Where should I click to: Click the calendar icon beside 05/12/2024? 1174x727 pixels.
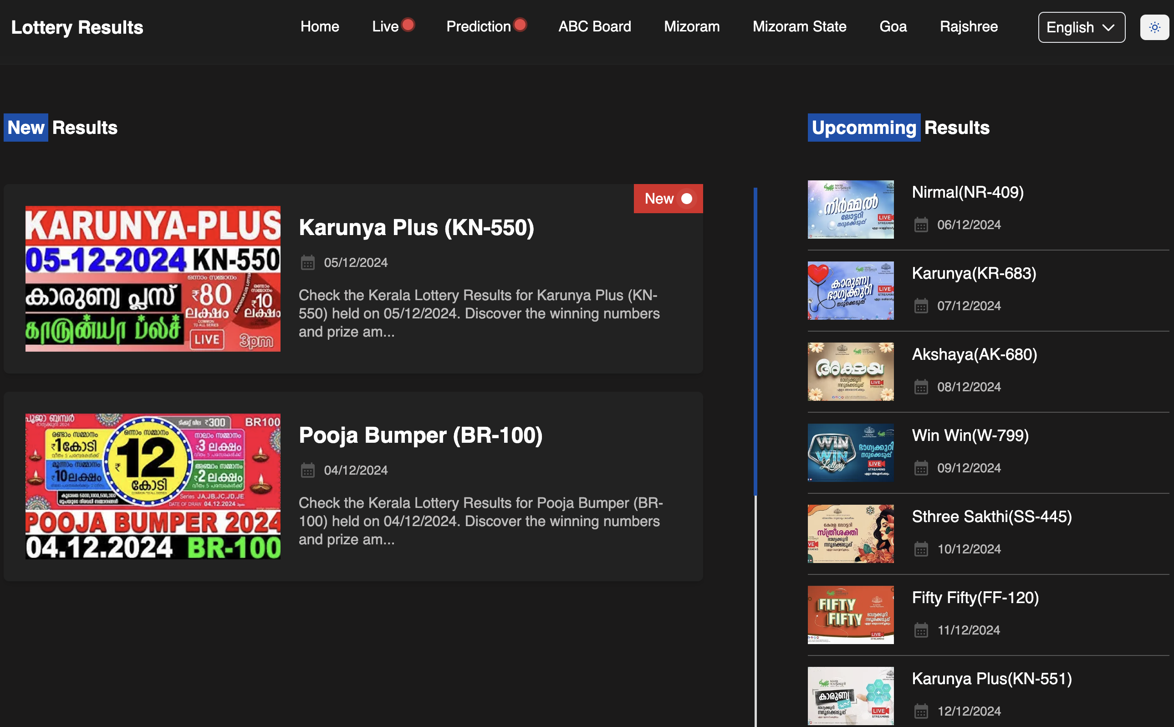point(307,262)
